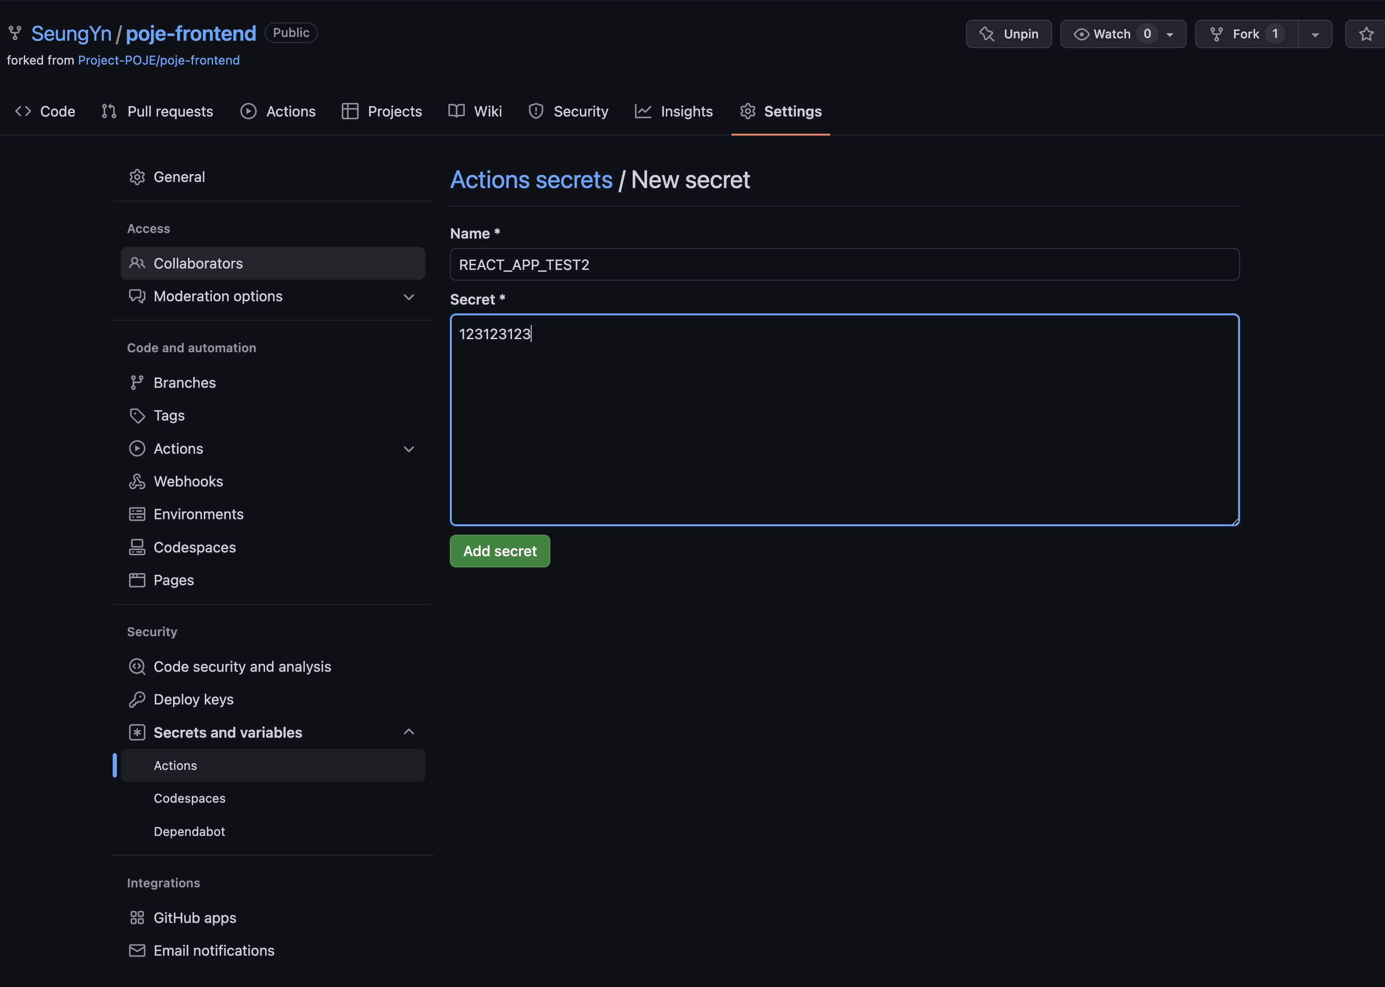Click the Code security and analysis icon
The width and height of the screenshot is (1385, 987).
(137, 667)
